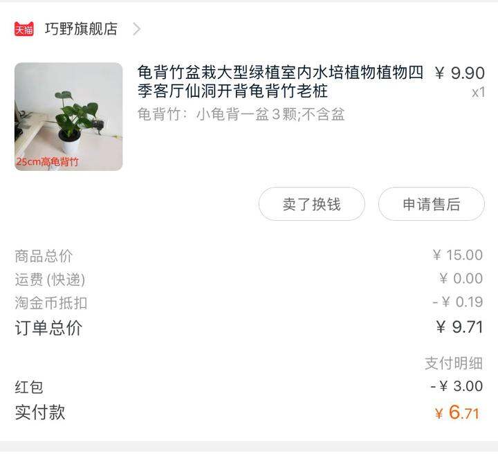Image resolution: width=498 pixels, height=456 pixels.
Task: Tap the ¥9.90 item price
Action: point(459,73)
